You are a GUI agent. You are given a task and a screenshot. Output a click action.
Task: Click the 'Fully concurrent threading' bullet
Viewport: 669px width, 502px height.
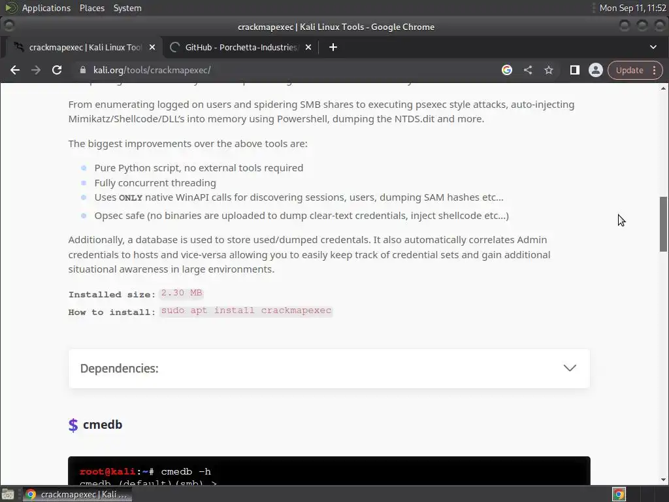(155, 183)
